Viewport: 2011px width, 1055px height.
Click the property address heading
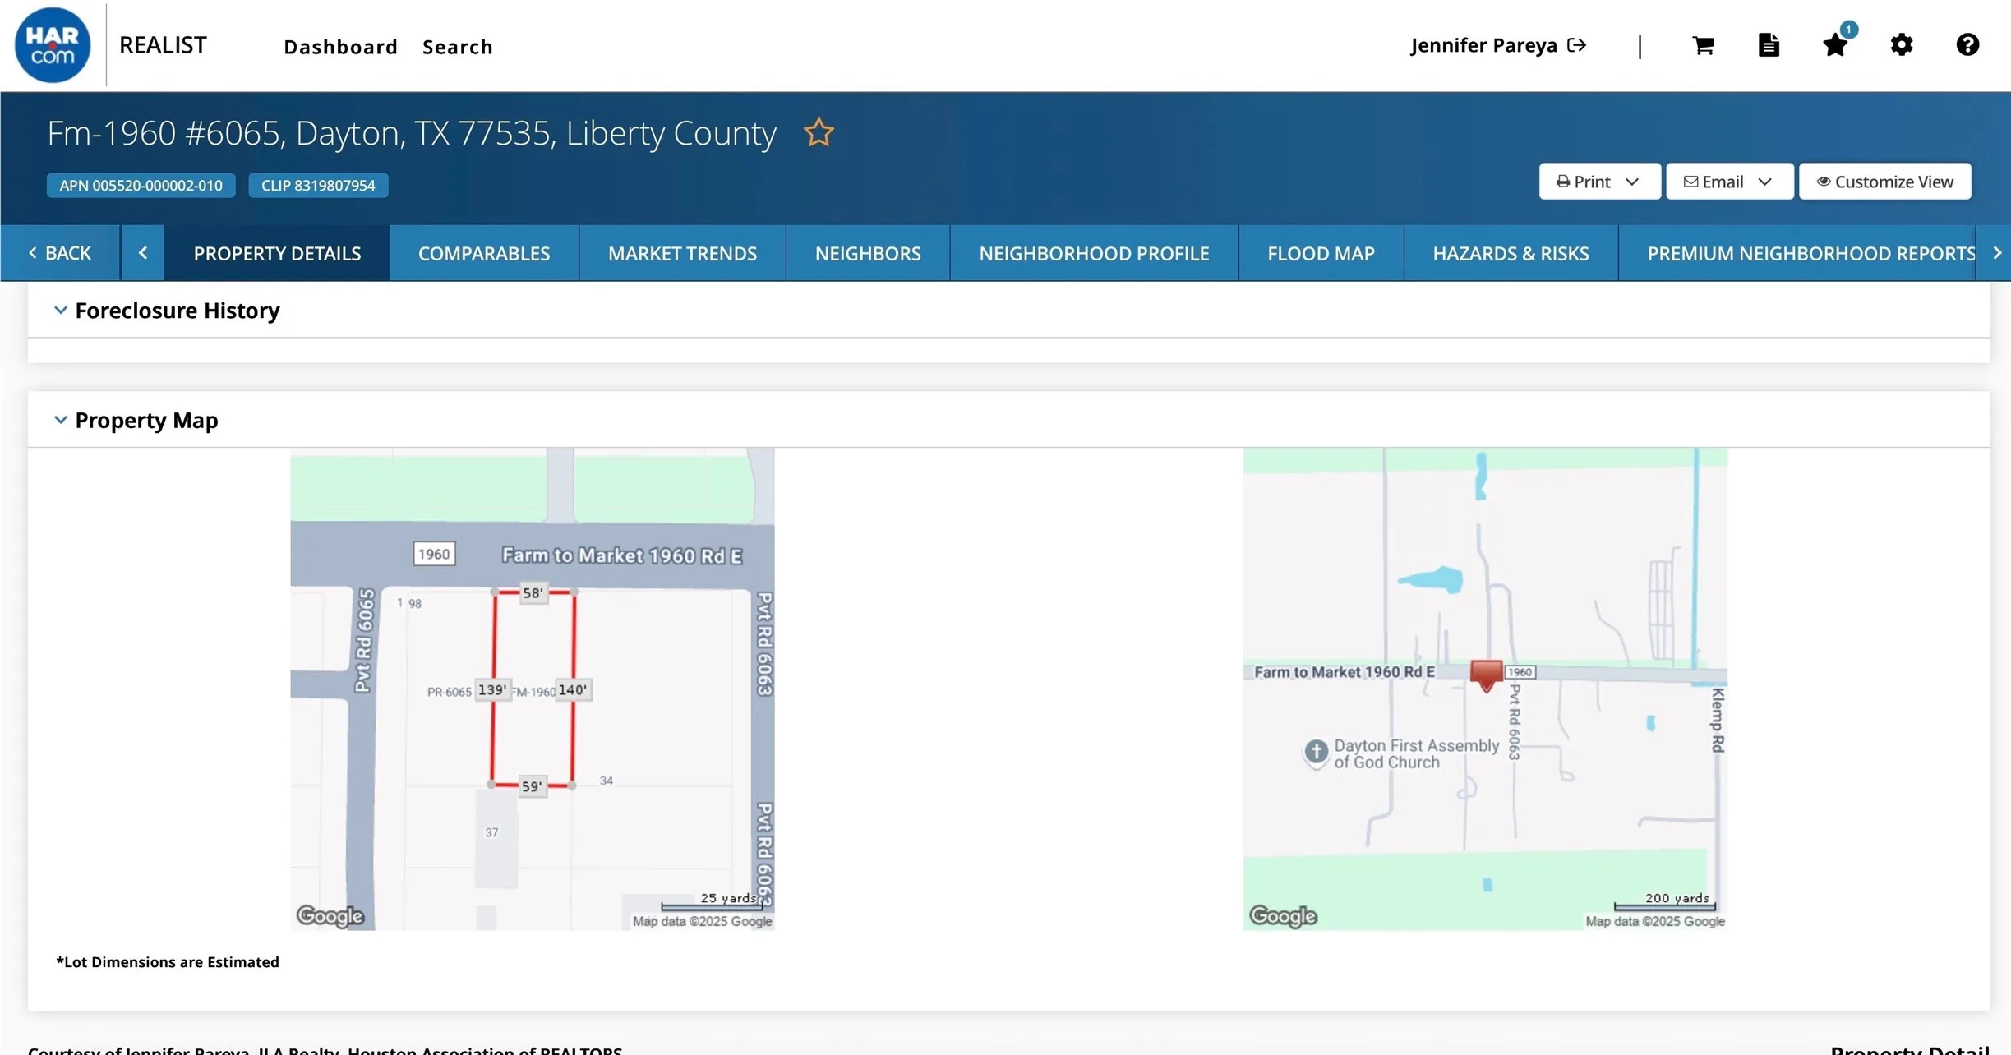pyautogui.click(x=411, y=133)
